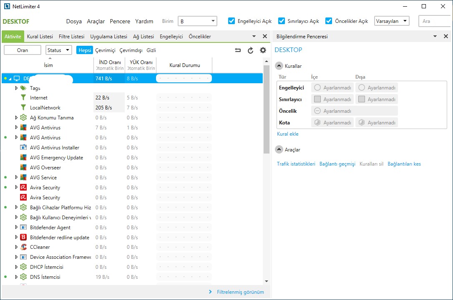Click the Kural ekle link

(288, 134)
